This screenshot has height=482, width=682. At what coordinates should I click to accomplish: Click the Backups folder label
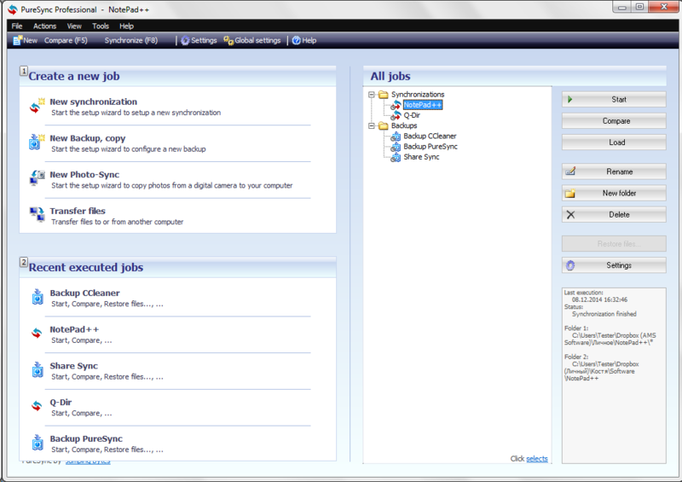404,126
